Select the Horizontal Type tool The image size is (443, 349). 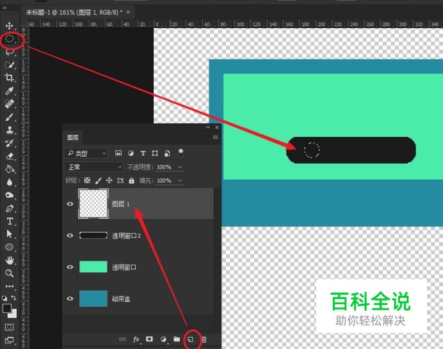pos(10,221)
